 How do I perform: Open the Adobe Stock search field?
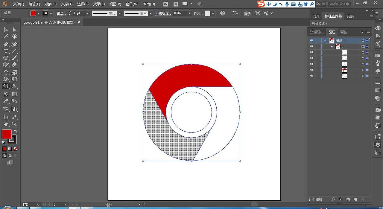click(333, 4)
